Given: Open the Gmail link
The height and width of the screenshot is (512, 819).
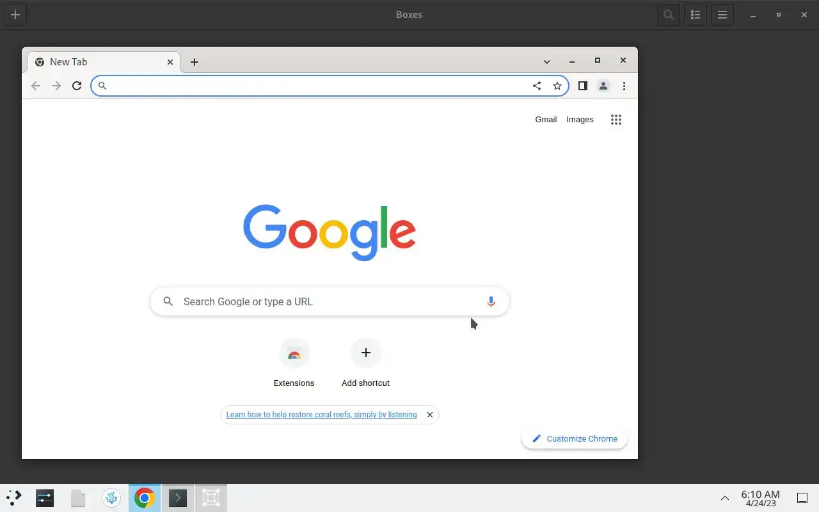Looking at the screenshot, I should (546, 120).
